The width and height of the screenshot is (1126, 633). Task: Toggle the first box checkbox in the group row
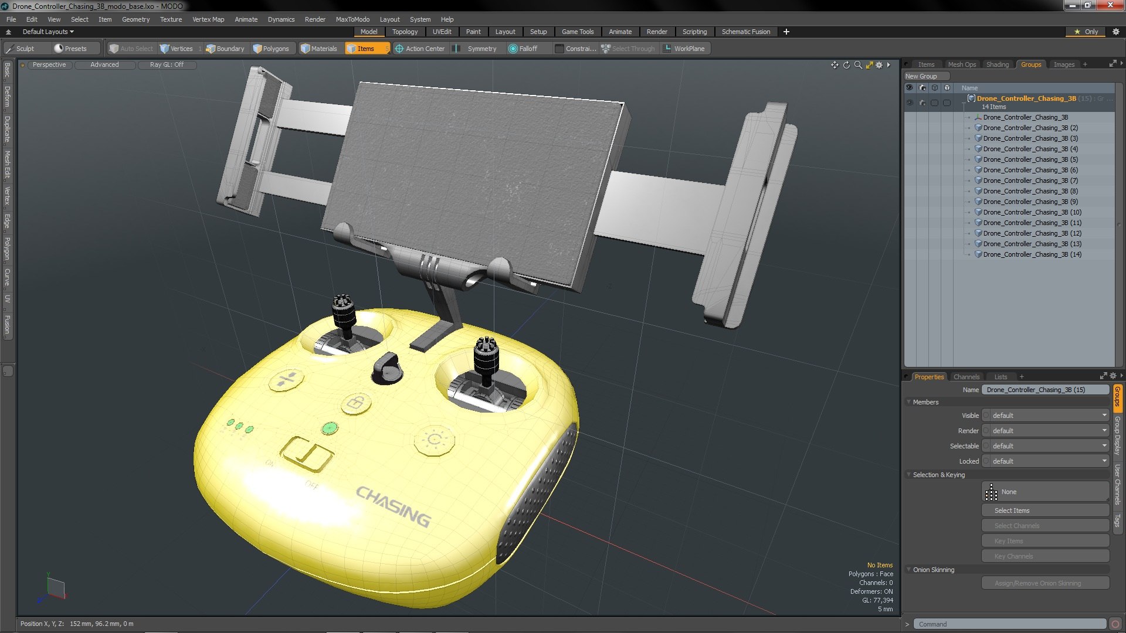(935, 103)
